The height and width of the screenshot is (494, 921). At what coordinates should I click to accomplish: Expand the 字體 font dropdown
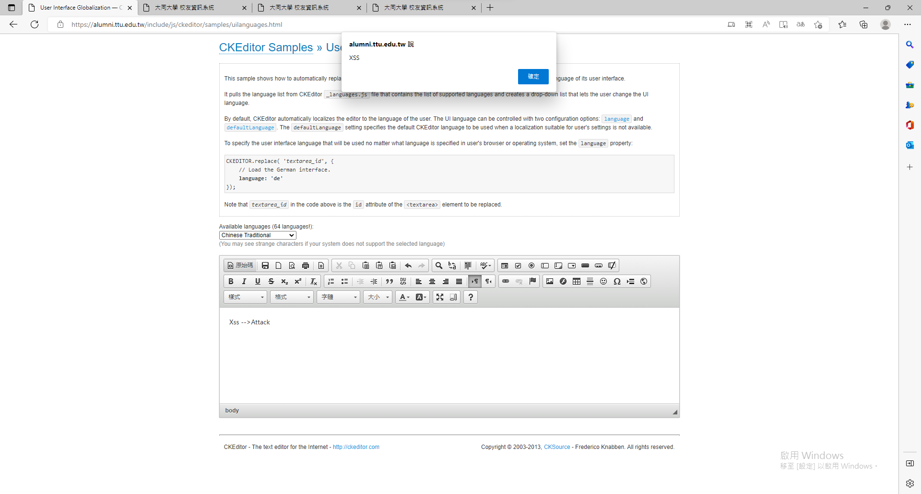[338, 297]
